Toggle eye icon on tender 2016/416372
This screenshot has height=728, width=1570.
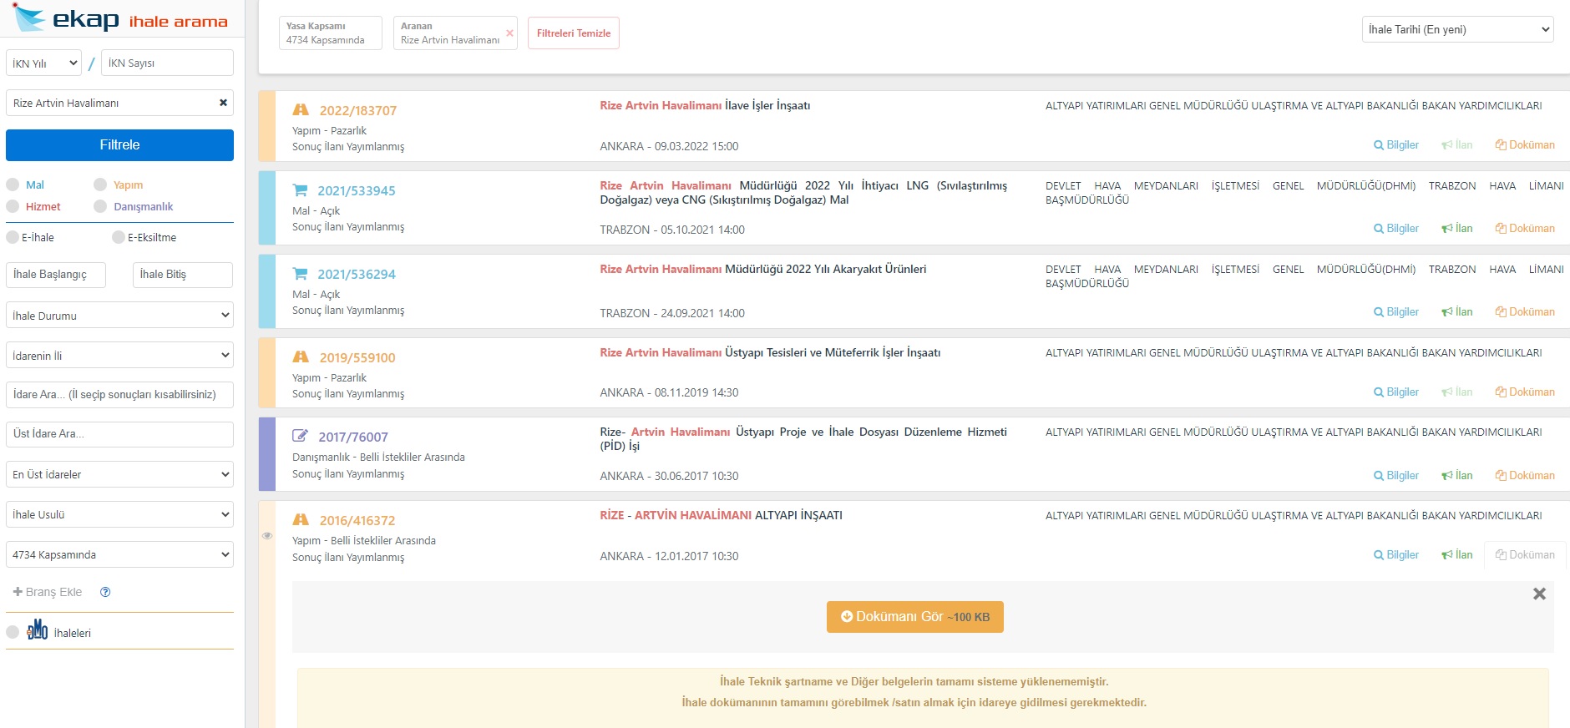(x=267, y=536)
